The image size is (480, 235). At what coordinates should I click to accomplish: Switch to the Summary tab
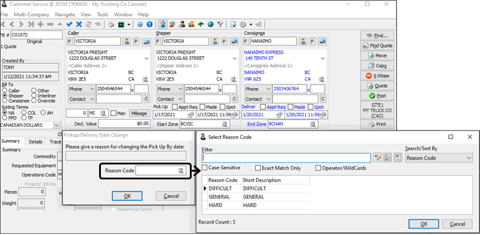click(11, 141)
